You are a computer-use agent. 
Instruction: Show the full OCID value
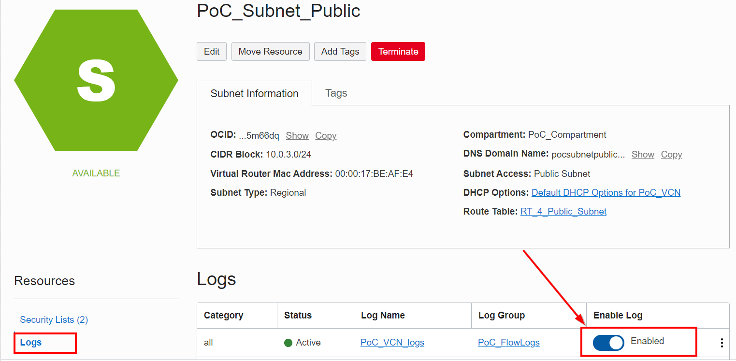[297, 135]
